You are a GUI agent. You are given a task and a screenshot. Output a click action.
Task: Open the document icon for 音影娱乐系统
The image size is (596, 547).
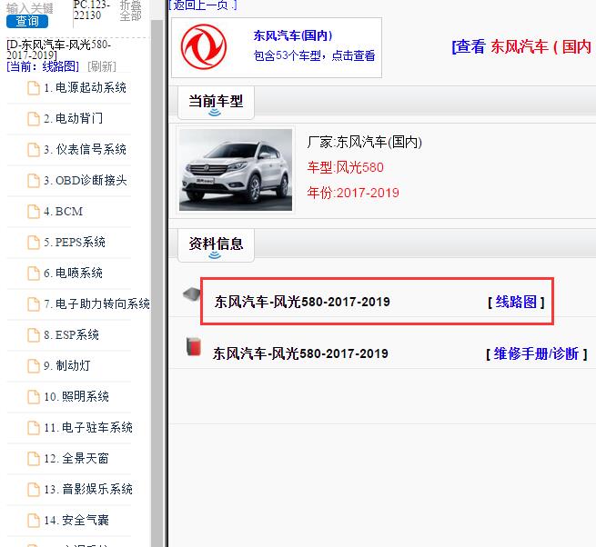coord(34,490)
